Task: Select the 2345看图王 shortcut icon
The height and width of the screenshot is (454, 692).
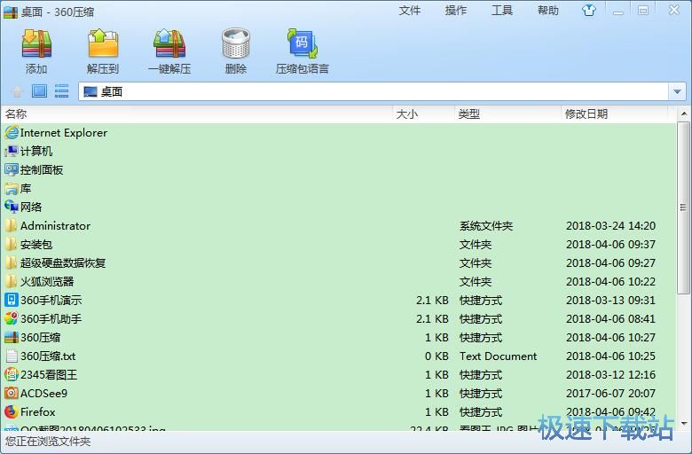Action: click(x=12, y=374)
